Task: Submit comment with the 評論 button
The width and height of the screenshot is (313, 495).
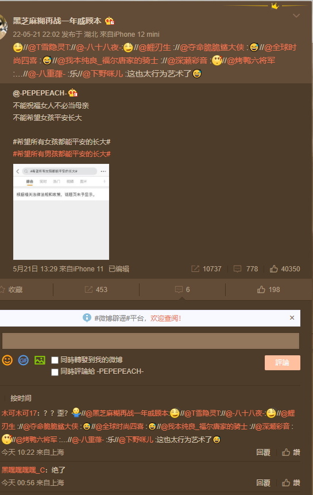Action: pyautogui.click(x=283, y=362)
